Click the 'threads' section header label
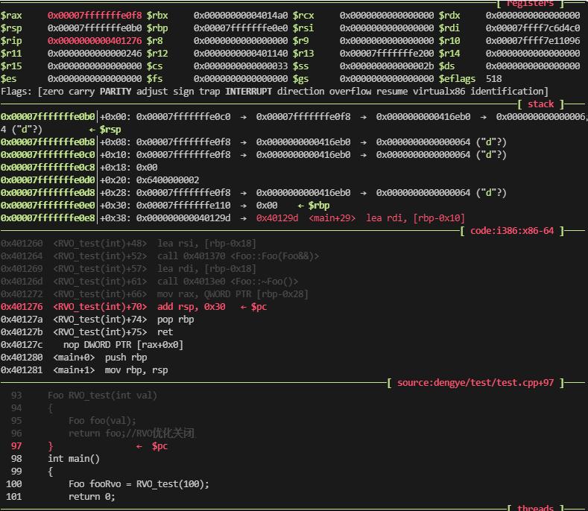588x511 pixels. click(535, 507)
